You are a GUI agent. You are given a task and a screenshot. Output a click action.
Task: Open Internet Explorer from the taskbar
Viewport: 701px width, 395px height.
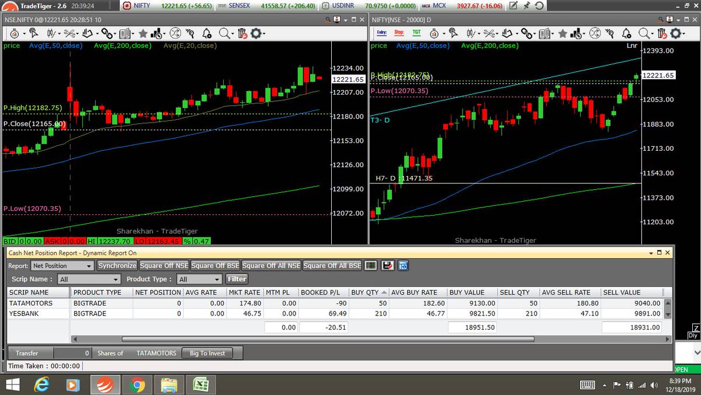pyautogui.click(x=41, y=384)
